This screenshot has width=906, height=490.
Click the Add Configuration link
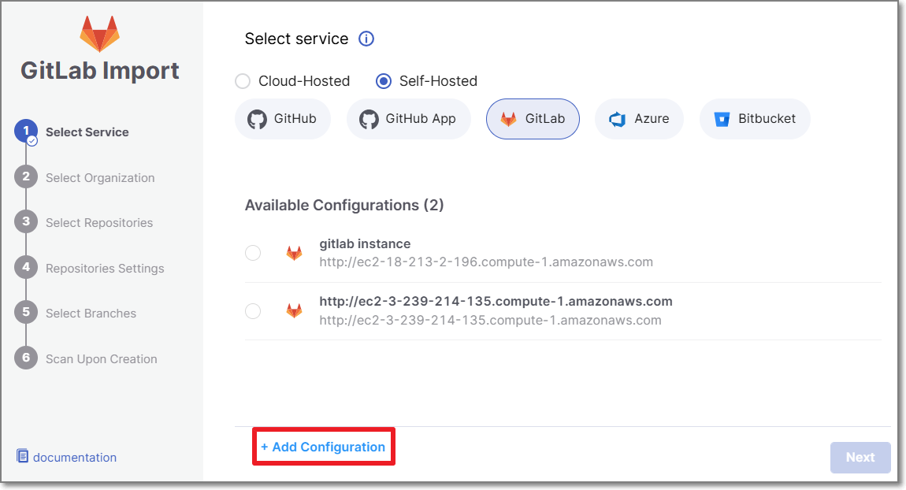pyautogui.click(x=323, y=447)
